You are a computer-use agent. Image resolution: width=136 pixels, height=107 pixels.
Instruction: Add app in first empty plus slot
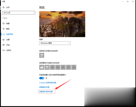tap(52, 67)
